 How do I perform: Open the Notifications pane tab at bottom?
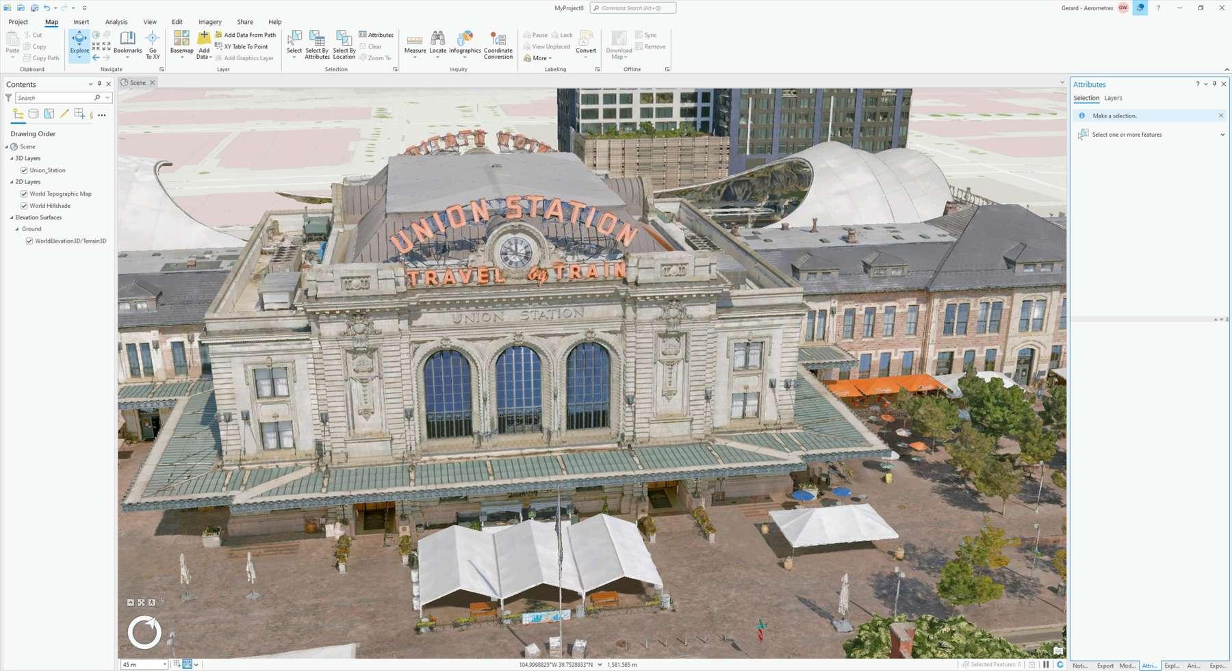pos(1080,666)
